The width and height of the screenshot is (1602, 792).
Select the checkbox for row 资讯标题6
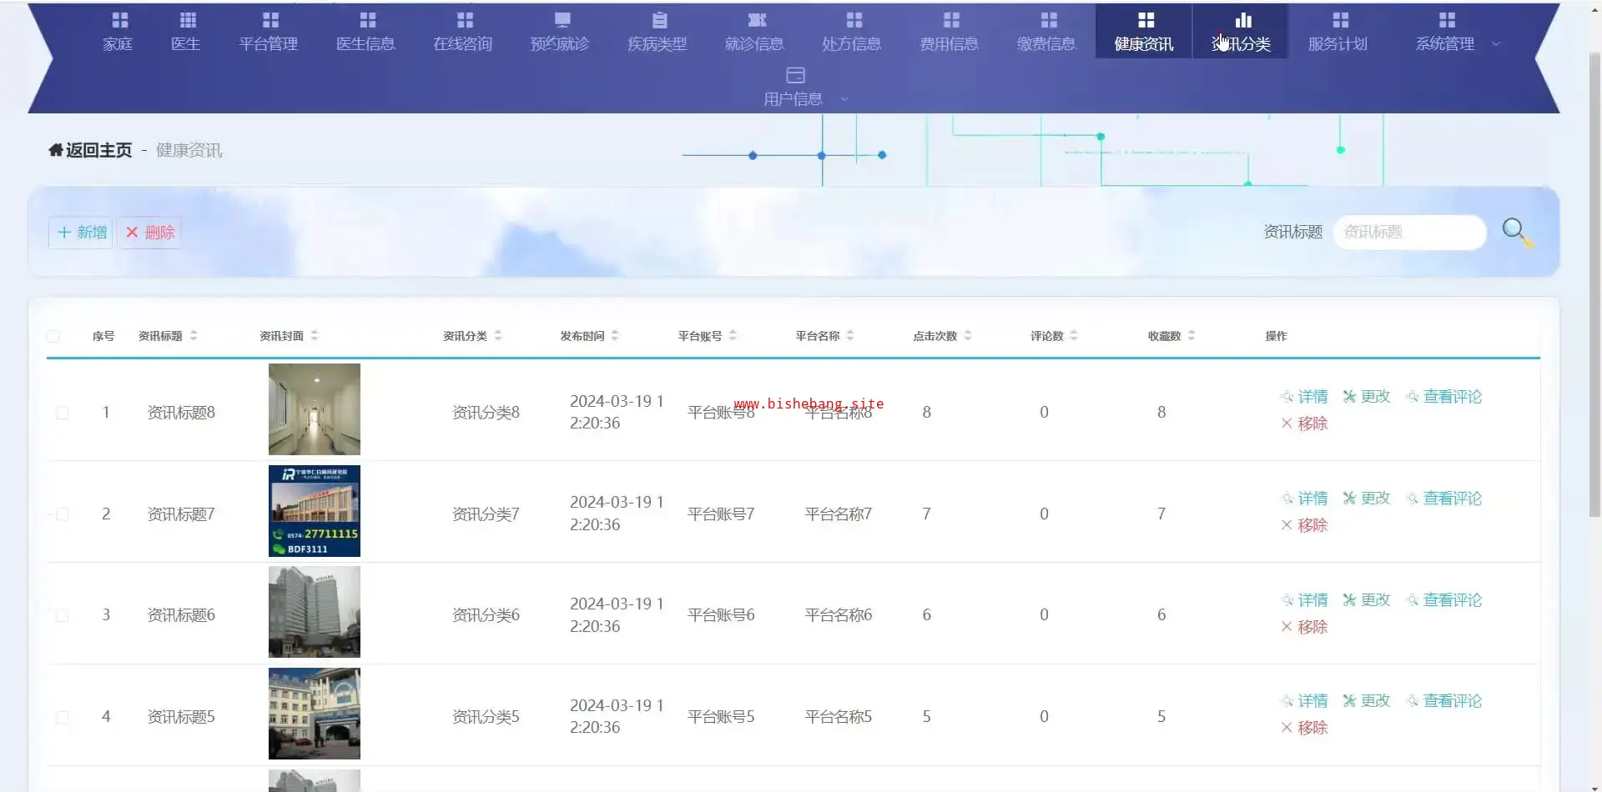62,615
